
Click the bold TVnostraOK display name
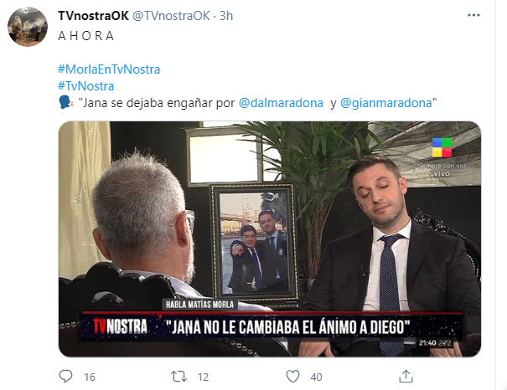pos(94,16)
